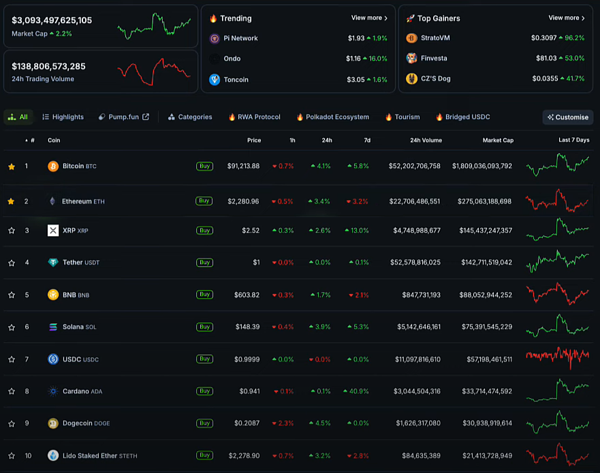Screen dimensions: 600x473
Task: Add Solana to favorites via star
Action: tap(12, 327)
